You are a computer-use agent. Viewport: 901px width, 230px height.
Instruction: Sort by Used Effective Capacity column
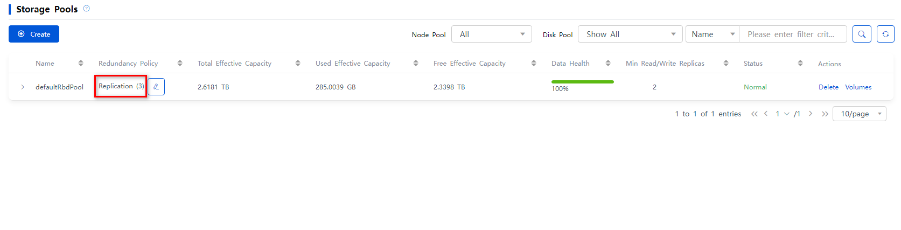[416, 63]
